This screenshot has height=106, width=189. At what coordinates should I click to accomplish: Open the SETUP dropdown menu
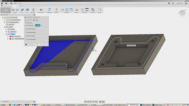(x=15, y=13)
